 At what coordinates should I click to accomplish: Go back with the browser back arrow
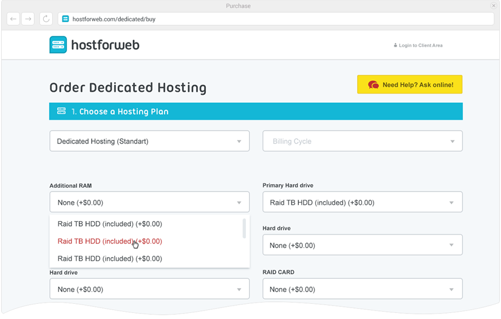tap(13, 19)
